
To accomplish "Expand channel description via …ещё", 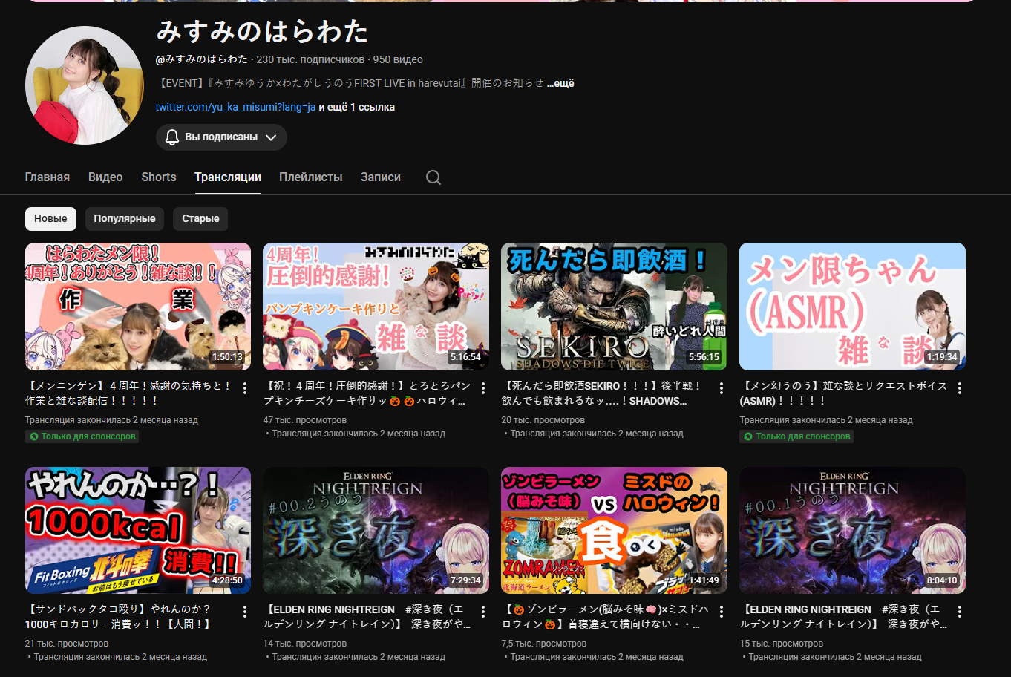I will pos(561,83).
